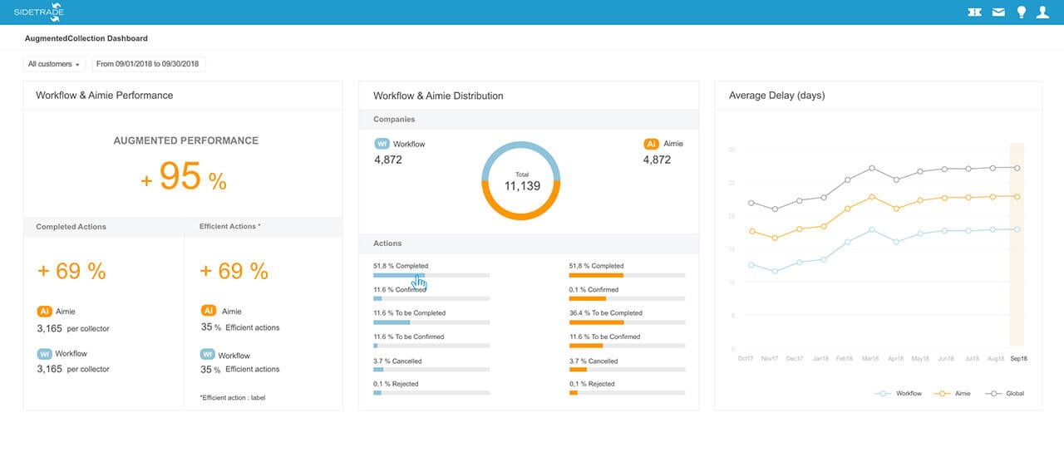Click the date range From 09/01/2018 field
1064x462 pixels.
coord(149,64)
